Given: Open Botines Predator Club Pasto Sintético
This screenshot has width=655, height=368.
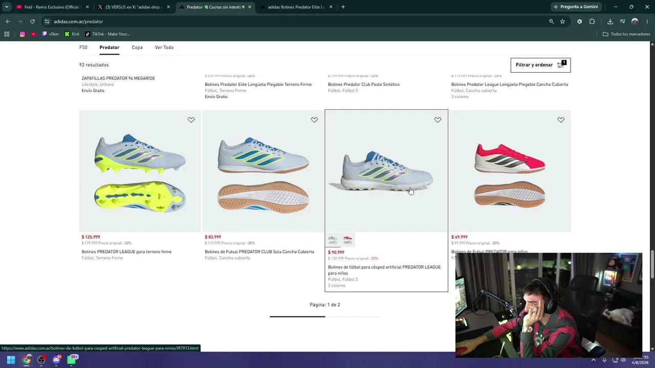Looking at the screenshot, I should coord(364,84).
